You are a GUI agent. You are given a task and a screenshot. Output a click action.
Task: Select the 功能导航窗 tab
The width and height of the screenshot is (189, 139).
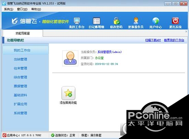point(23,33)
